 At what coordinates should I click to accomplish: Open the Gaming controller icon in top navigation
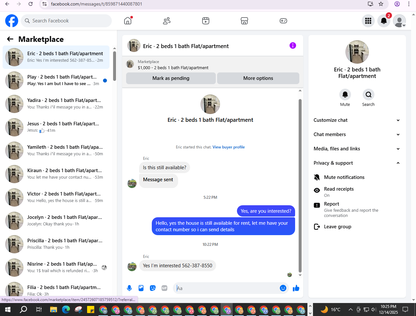[x=283, y=21]
